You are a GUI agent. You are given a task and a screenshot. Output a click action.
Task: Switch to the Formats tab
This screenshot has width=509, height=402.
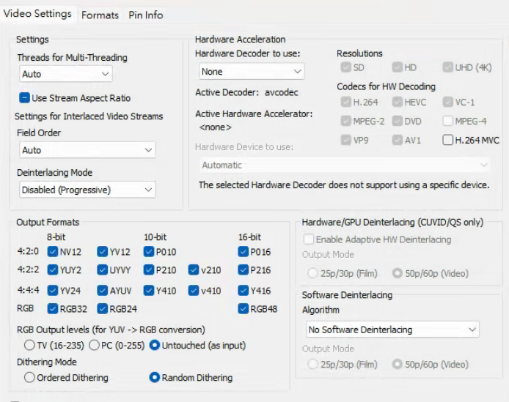click(100, 15)
